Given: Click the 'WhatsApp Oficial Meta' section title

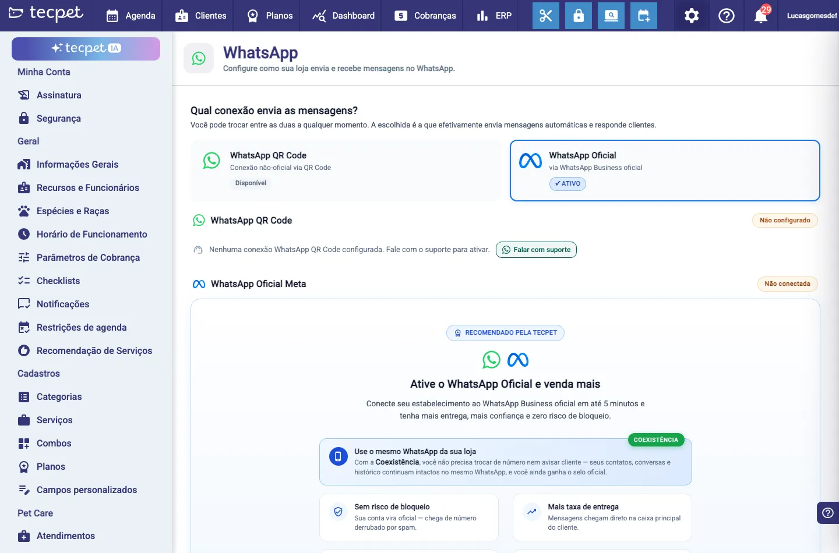Looking at the screenshot, I should tap(258, 284).
